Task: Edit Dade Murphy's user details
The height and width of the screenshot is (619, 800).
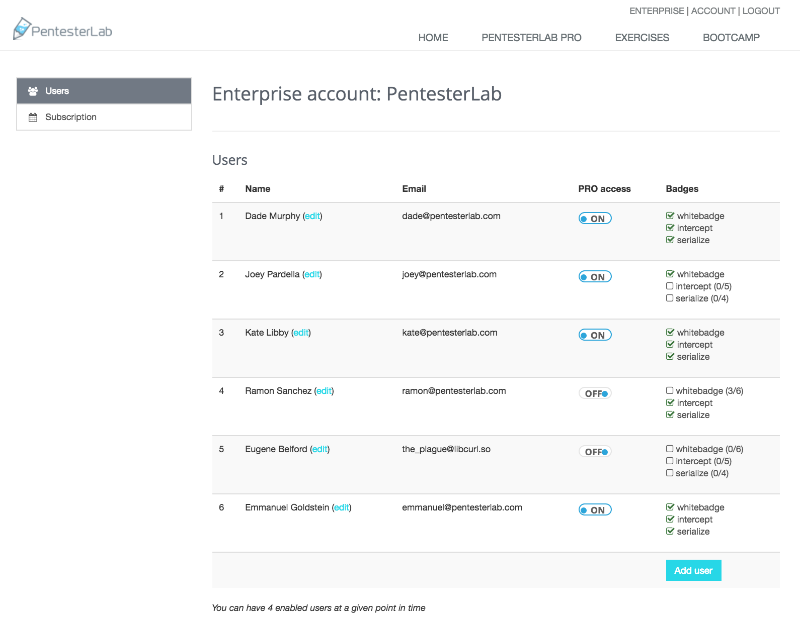Action: point(312,216)
